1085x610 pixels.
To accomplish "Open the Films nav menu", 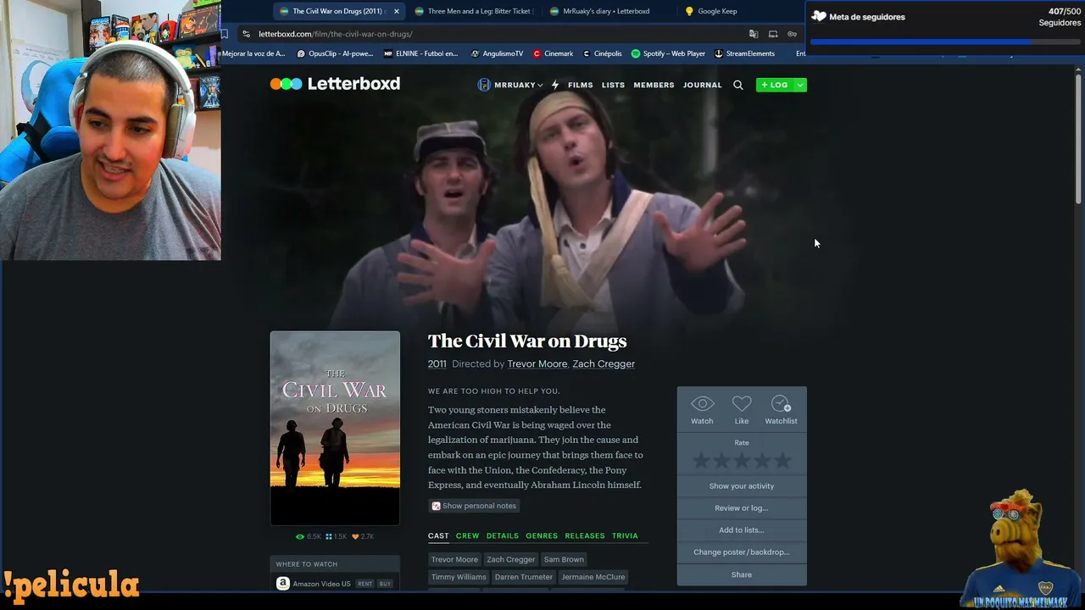I will [x=581, y=85].
